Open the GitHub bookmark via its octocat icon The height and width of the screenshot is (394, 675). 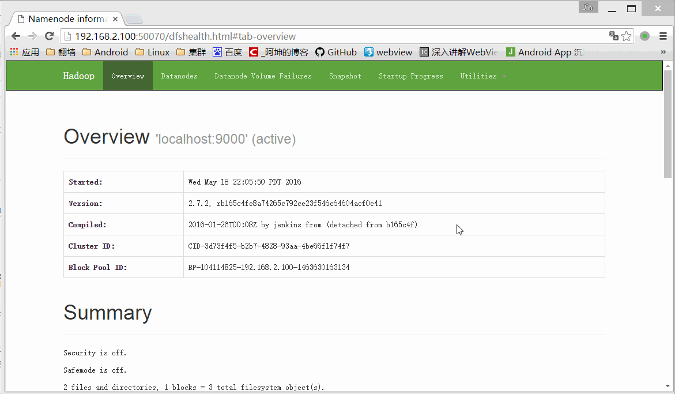319,52
